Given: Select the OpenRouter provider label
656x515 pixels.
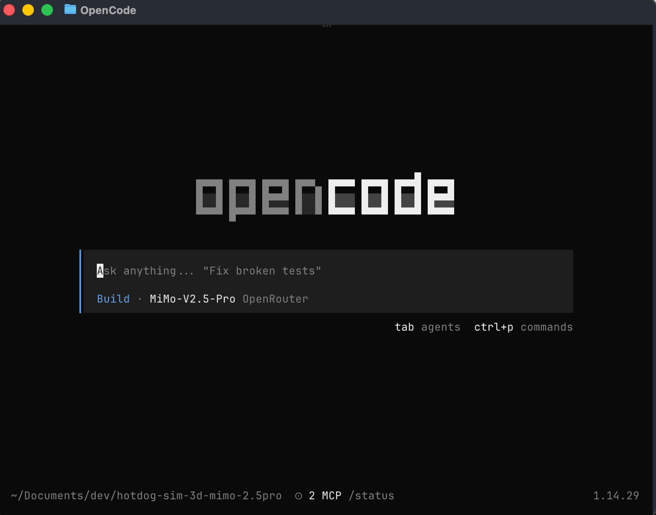Looking at the screenshot, I should pos(275,299).
